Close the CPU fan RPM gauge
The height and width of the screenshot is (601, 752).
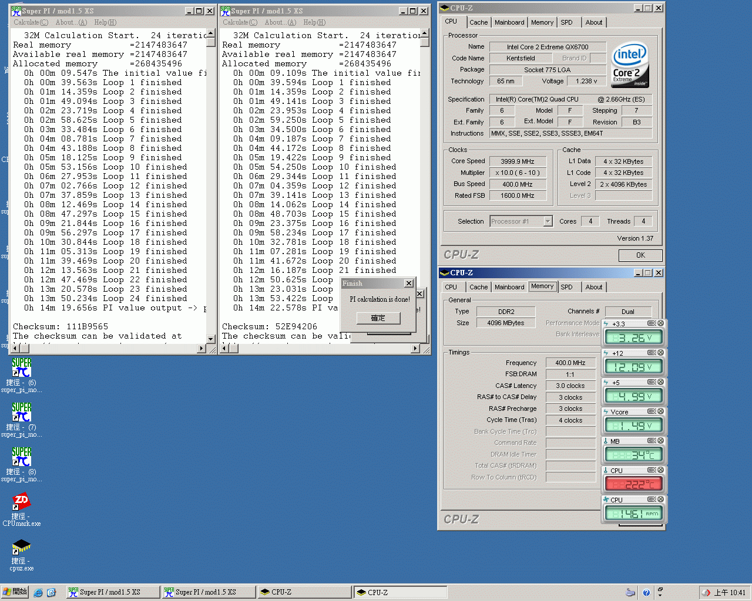pos(660,499)
